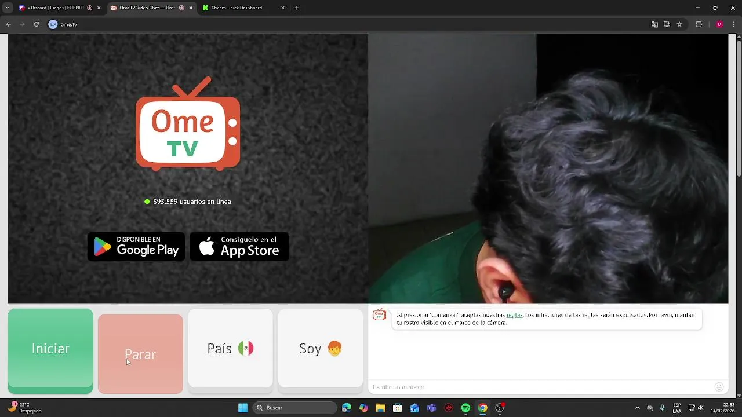The image size is (742, 417).
Task: Switch to Chrome in the taskbar
Action: coord(482,408)
